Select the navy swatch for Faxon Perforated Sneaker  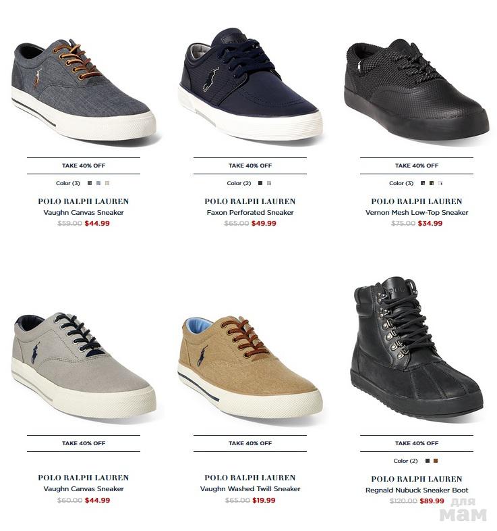(x=260, y=183)
